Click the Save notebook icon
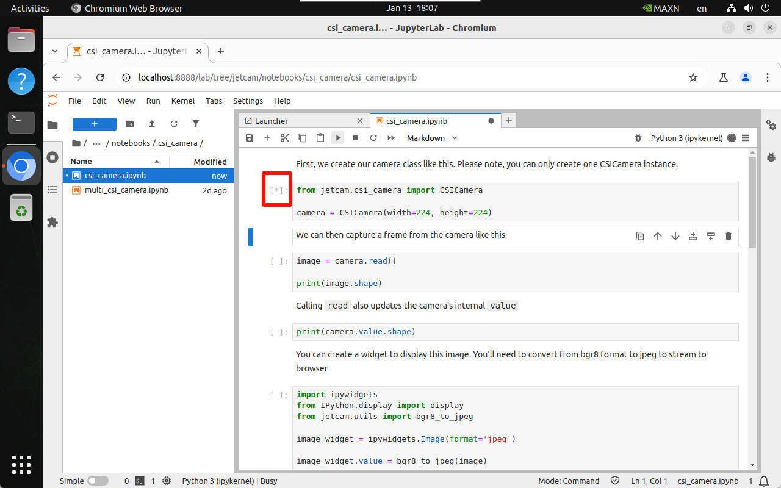 (x=249, y=138)
